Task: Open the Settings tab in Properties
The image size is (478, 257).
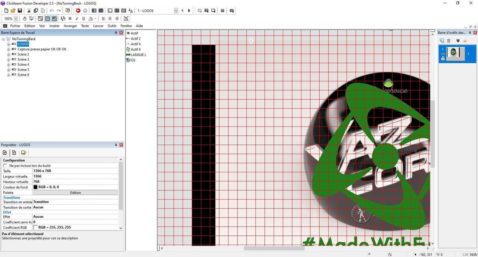Action: [4, 153]
